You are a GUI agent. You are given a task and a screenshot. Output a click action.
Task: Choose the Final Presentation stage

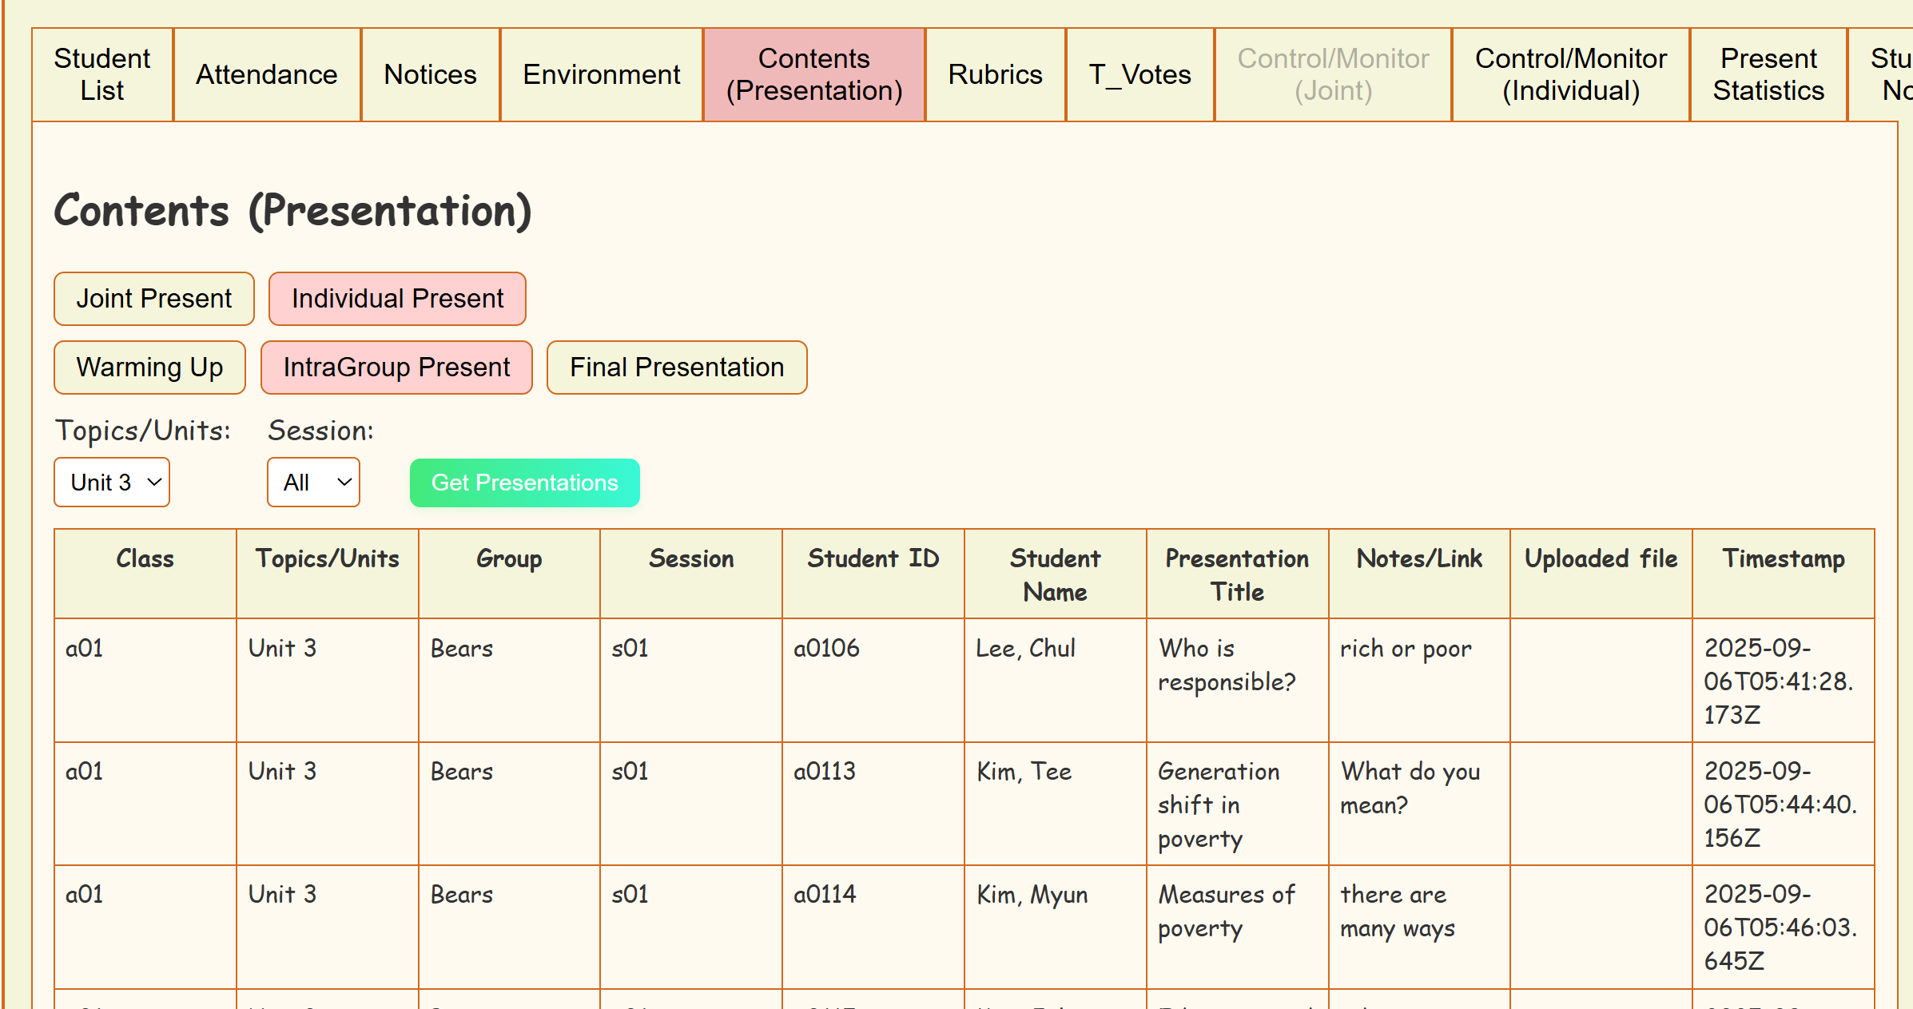pos(677,367)
